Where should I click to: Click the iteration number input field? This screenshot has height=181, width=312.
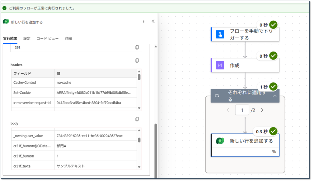click(242, 110)
